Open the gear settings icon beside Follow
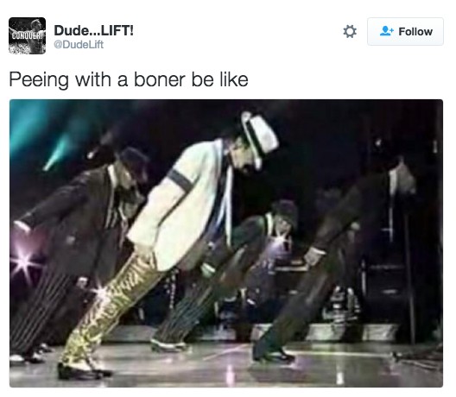Screen dimensions: 456x397 point(350,31)
